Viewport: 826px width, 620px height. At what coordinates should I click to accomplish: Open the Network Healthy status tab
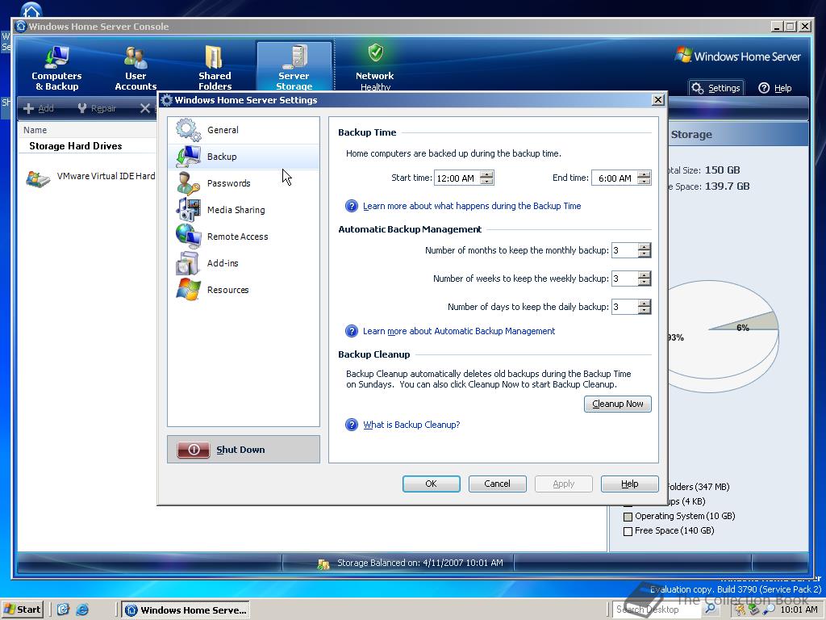tap(374, 68)
